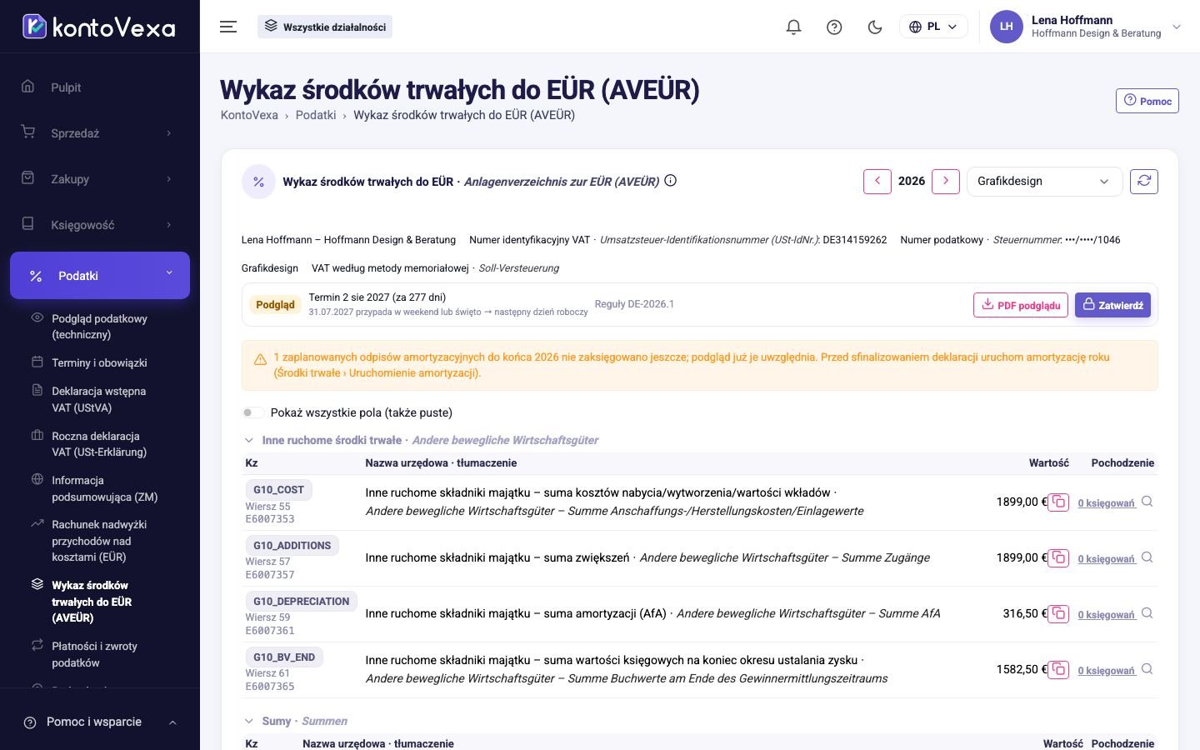The height and width of the screenshot is (750, 1200).
Task: Click the Zatwierdź button
Action: point(1112,305)
